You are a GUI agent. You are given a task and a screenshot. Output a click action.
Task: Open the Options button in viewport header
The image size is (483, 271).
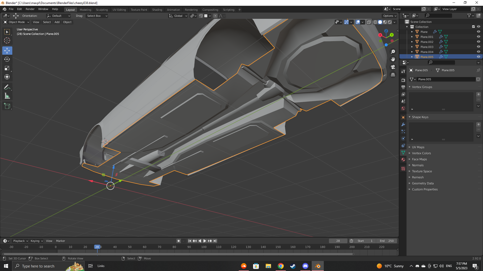click(x=390, y=16)
